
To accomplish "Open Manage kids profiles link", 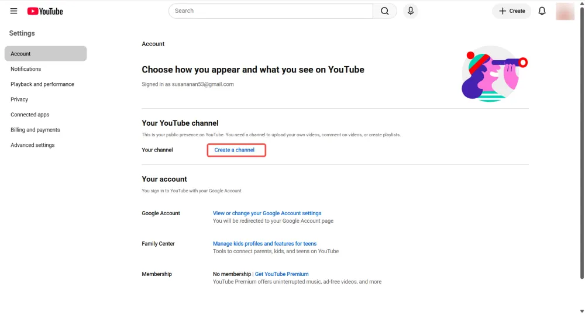I will point(264,243).
